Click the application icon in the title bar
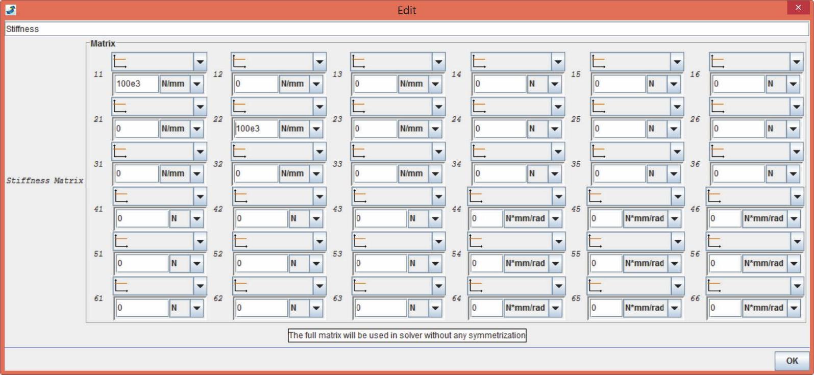 [x=11, y=10]
